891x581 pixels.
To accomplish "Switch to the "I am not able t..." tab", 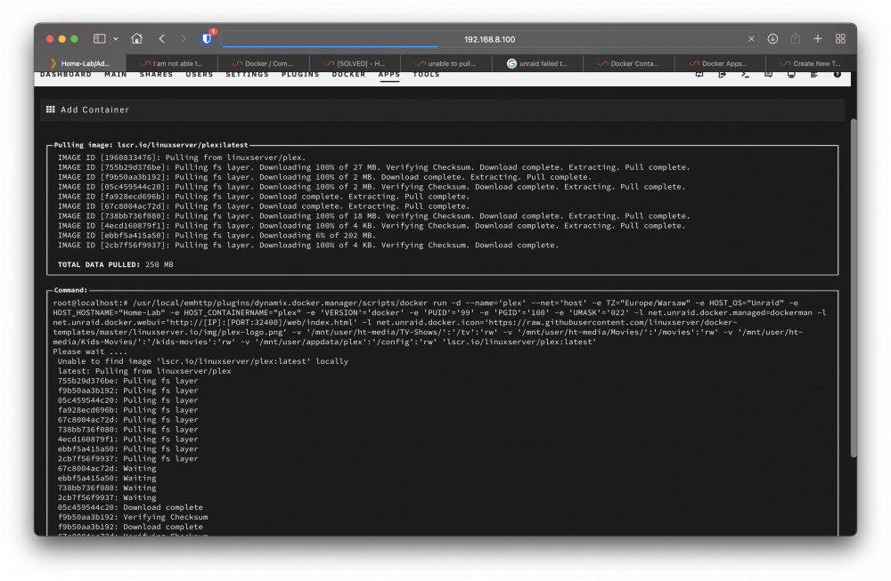I will pyautogui.click(x=172, y=63).
